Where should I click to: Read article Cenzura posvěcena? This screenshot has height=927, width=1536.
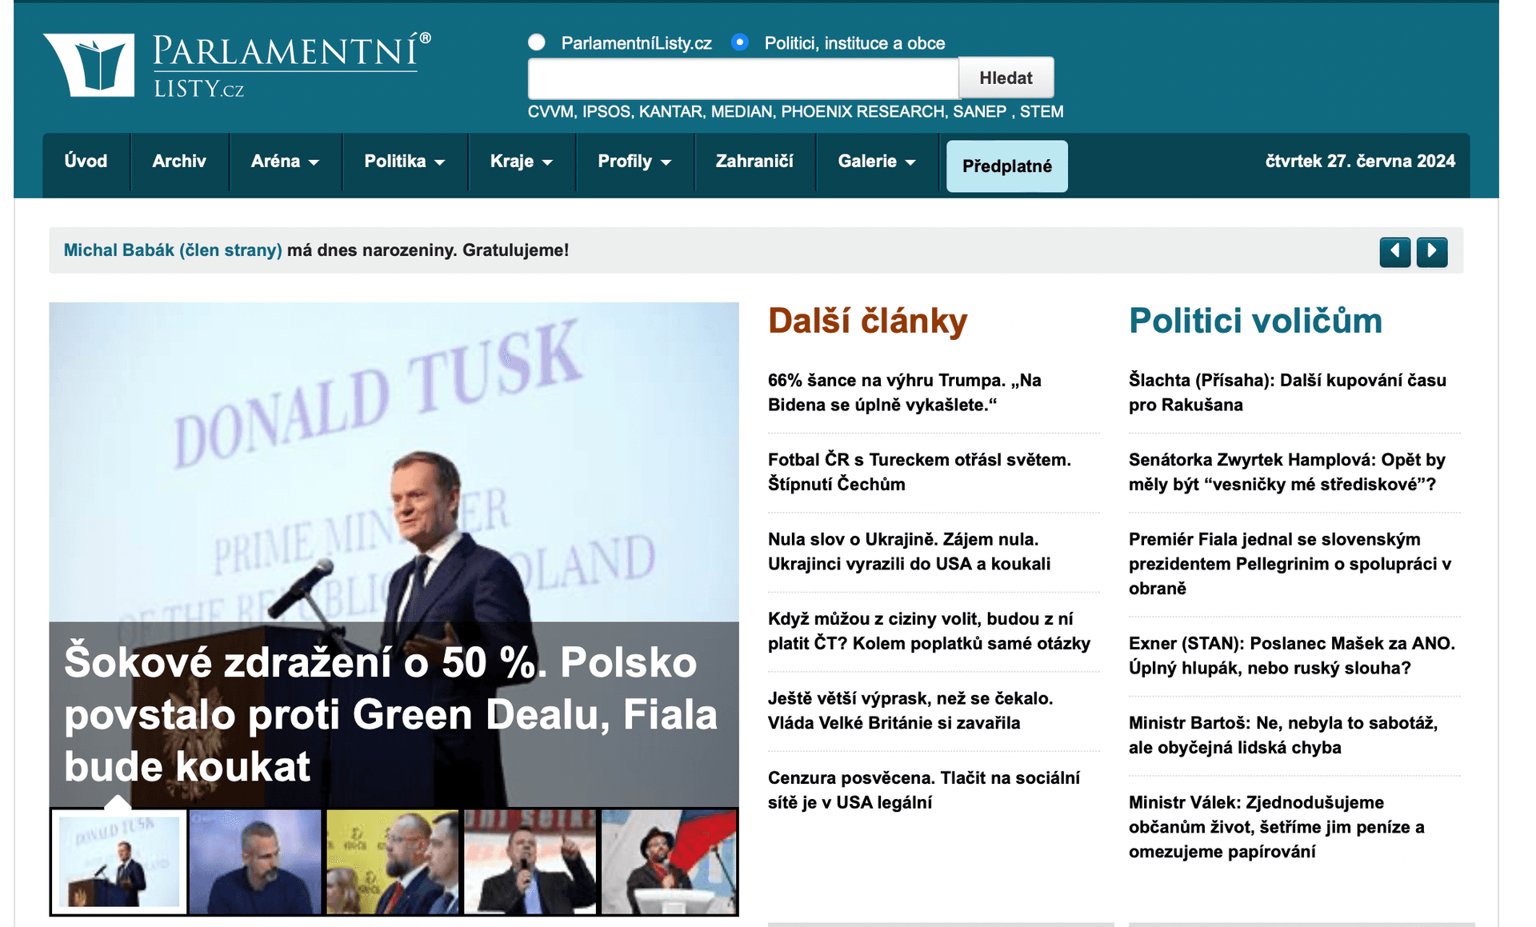click(x=924, y=790)
